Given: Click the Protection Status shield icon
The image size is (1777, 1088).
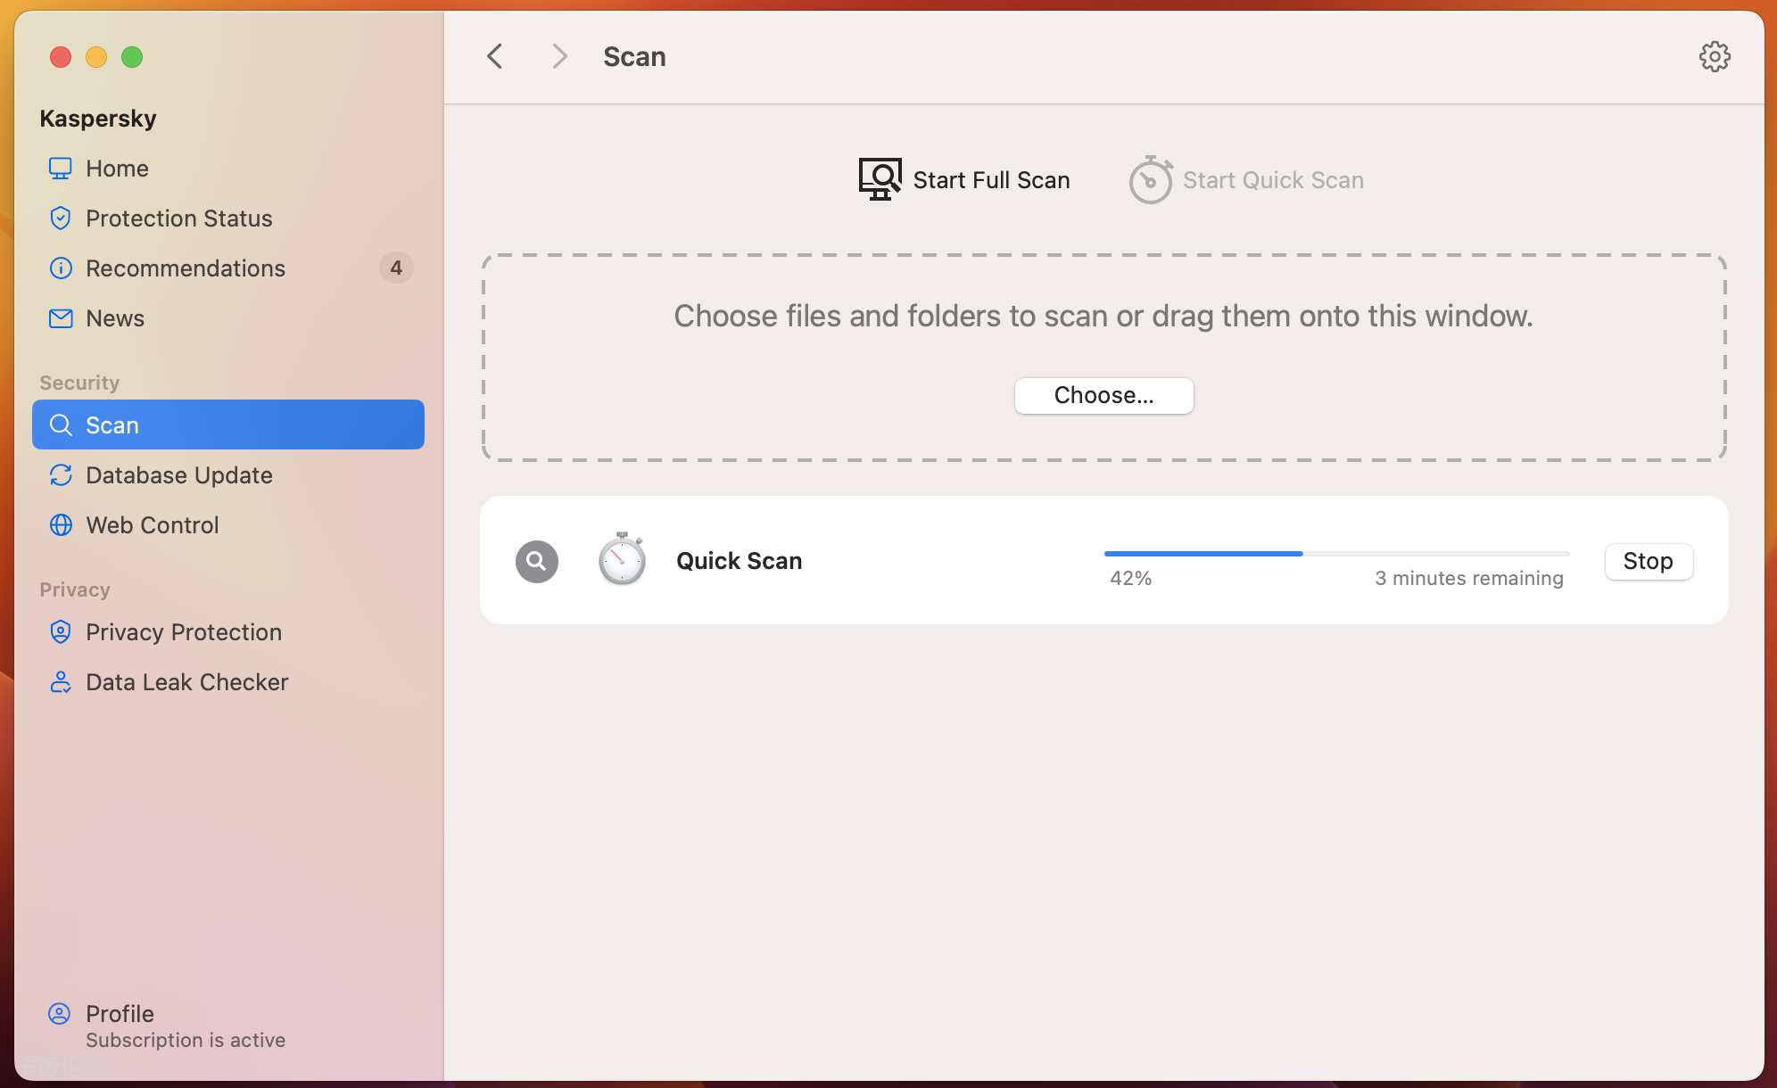Looking at the screenshot, I should 61,218.
